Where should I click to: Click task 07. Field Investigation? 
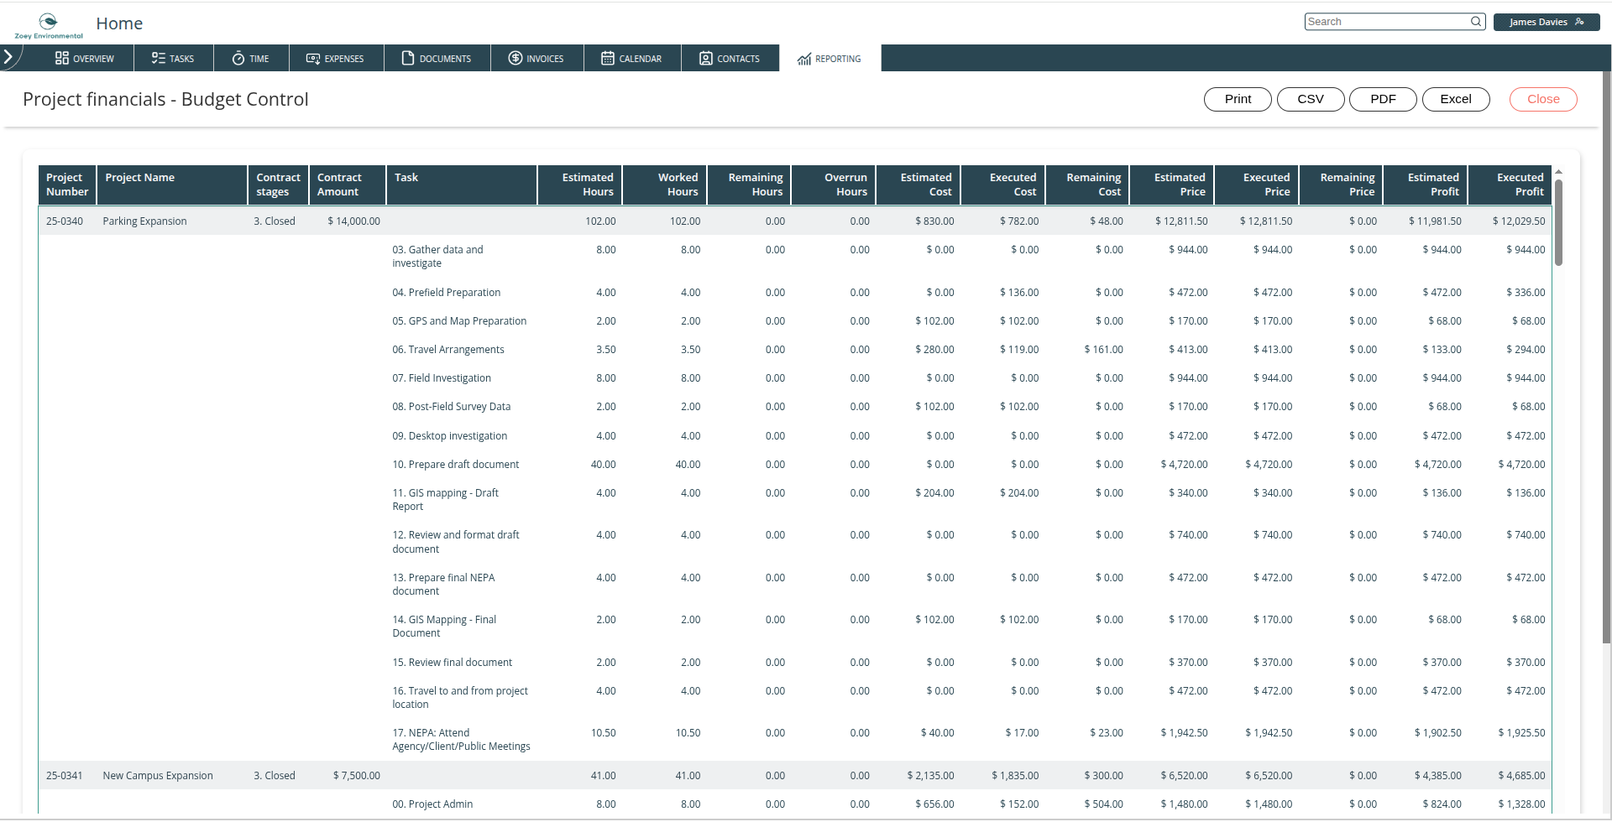coord(442,378)
